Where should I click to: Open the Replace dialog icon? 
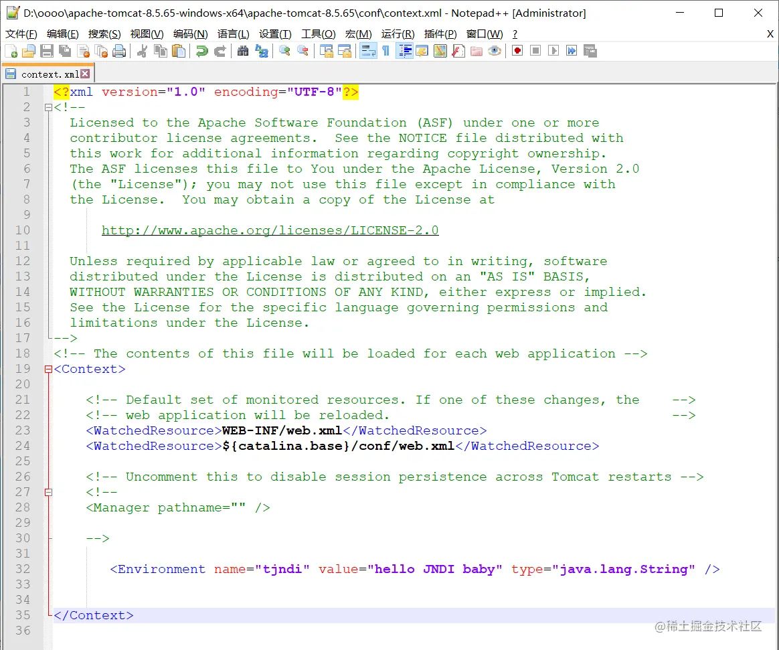(x=261, y=51)
